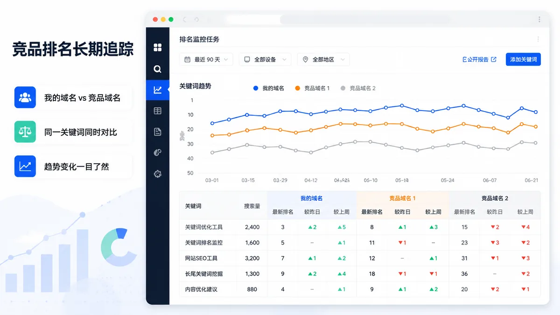The width and height of the screenshot is (560, 315).
Task: Toggle 我的域名 legend series
Action: coord(269,88)
